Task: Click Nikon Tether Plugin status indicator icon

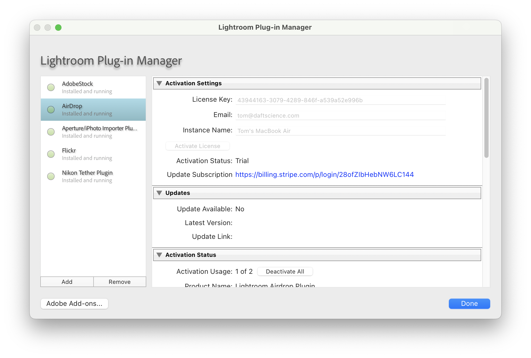Action: pos(51,176)
